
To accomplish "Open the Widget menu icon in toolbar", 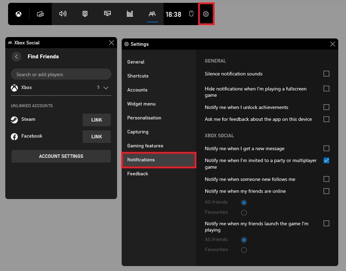I will [41, 14].
